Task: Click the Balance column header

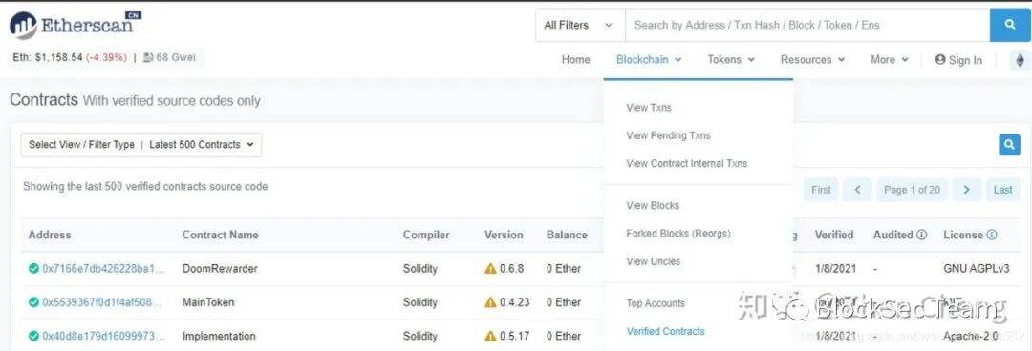Action: (567, 235)
